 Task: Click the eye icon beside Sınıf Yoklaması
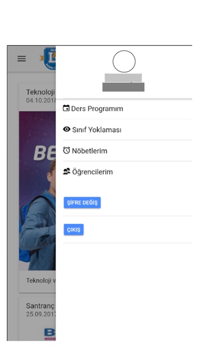tap(66, 129)
